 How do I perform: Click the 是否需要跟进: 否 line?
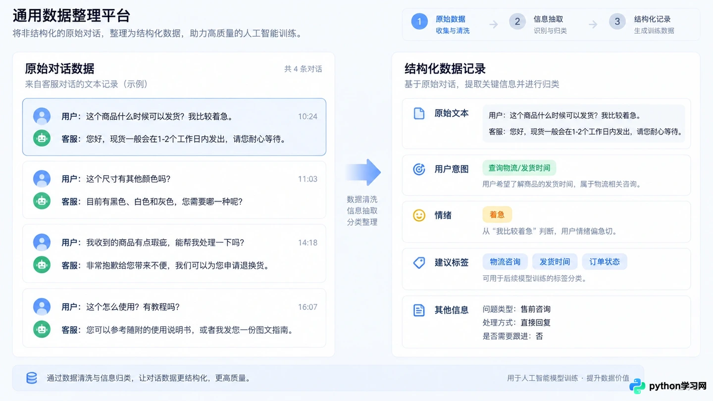(x=512, y=336)
